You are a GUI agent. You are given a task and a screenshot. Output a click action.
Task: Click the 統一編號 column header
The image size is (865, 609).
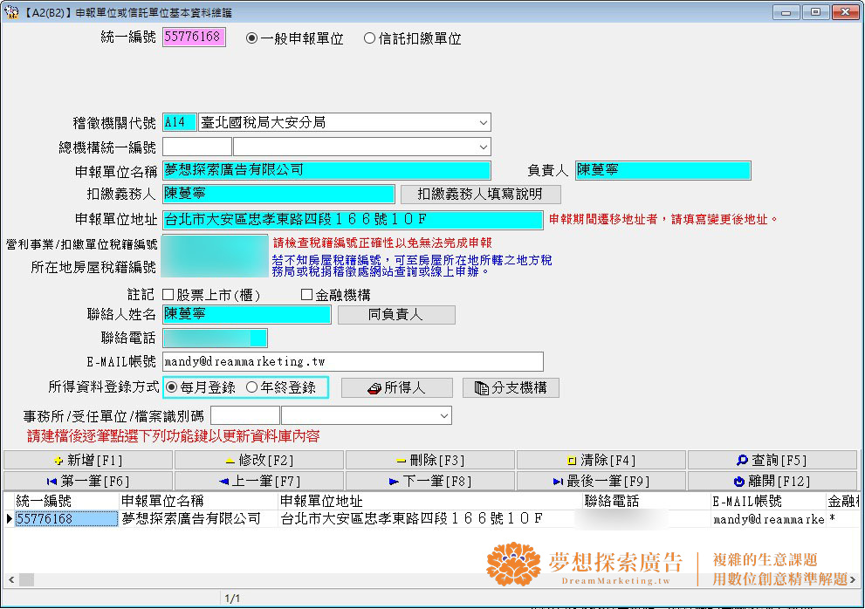click(66, 501)
